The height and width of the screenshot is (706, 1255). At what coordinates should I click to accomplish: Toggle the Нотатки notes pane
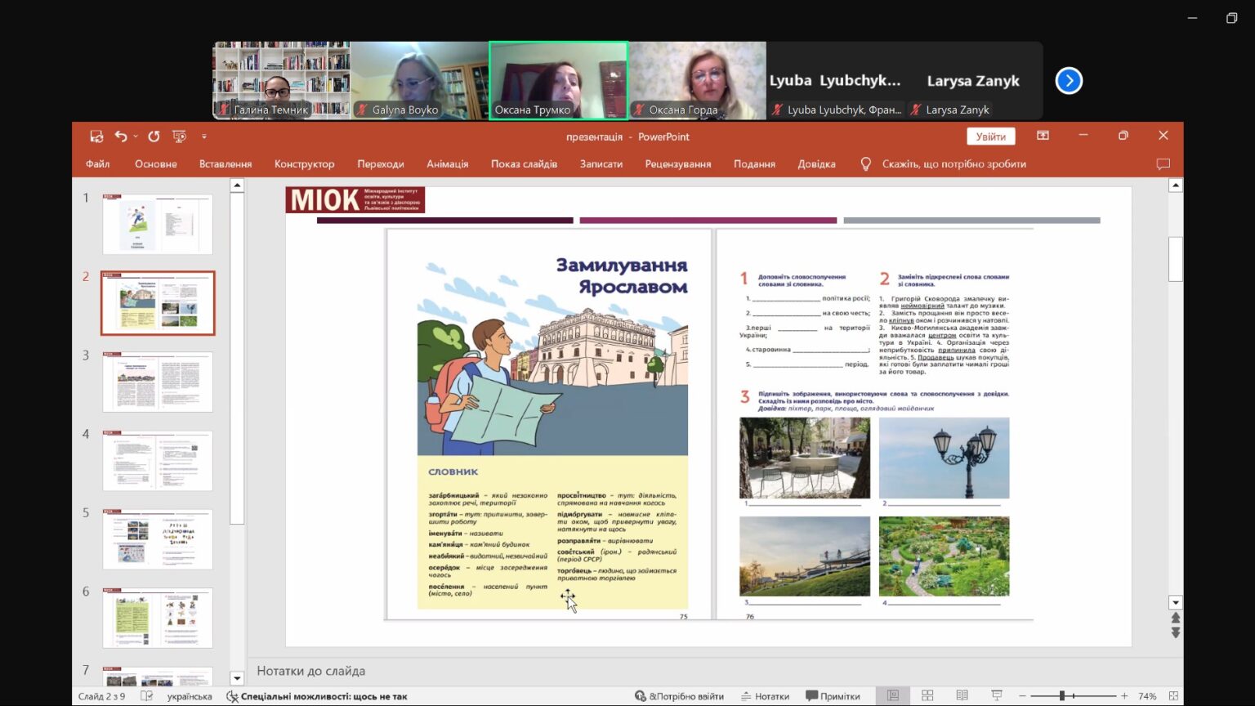pos(765,696)
